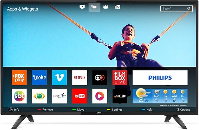This screenshot has height=130, width=199.
Task: Launch the Looke app tile
Action: coord(39,78)
